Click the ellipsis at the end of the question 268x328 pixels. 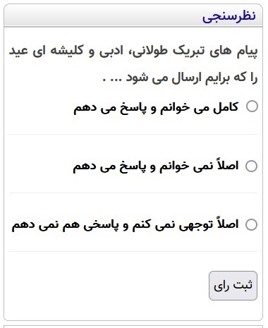pos(113,80)
